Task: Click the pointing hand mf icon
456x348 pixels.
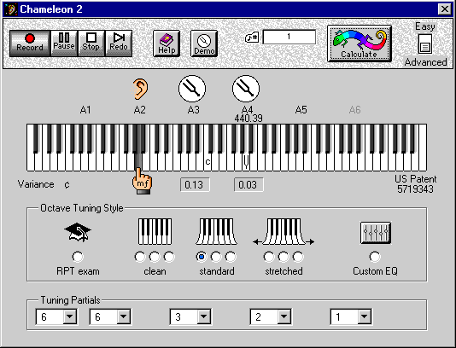Action: click(x=142, y=182)
